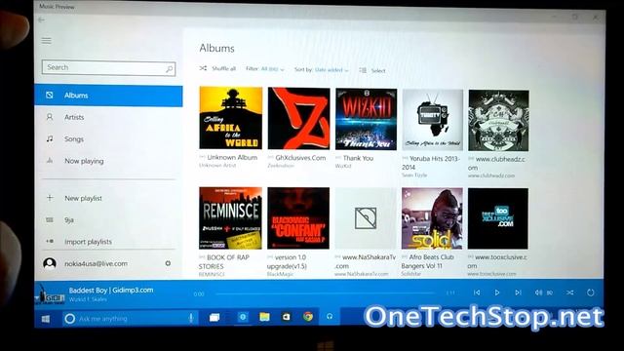Open the Windows Start menu
Image resolution: width=624 pixels, height=351 pixels.
[x=46, y=319]
